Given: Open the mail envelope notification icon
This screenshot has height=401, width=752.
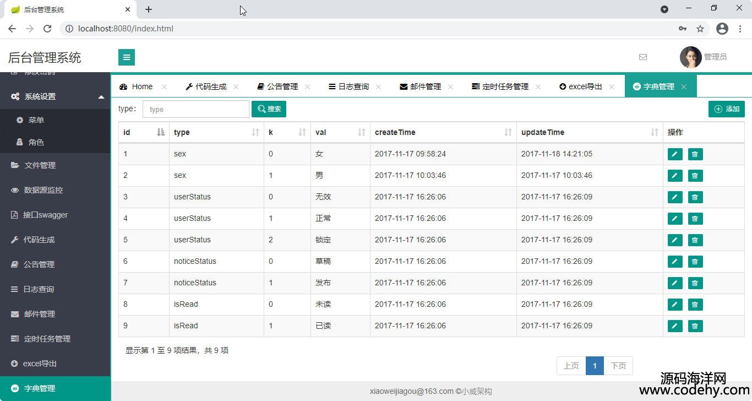Looking at the screenshot, I should tap(643, 57).
